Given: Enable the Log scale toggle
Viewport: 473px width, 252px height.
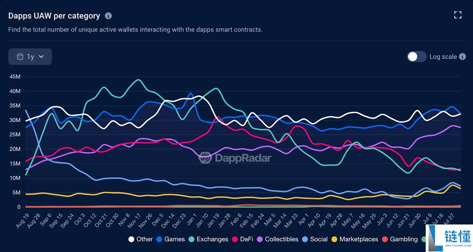Looking at the screenshot, I should tap(416, 57).
